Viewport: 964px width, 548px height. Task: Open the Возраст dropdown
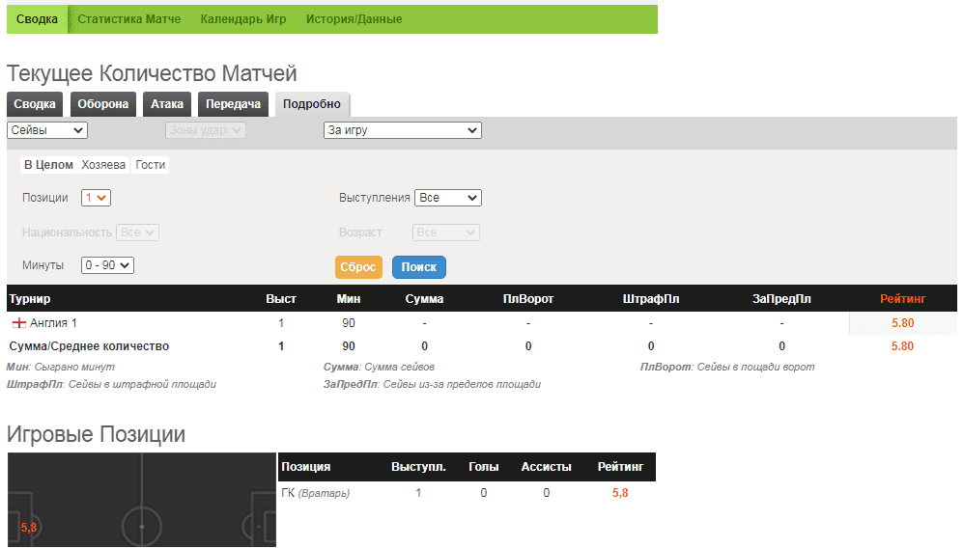(445, 233)
